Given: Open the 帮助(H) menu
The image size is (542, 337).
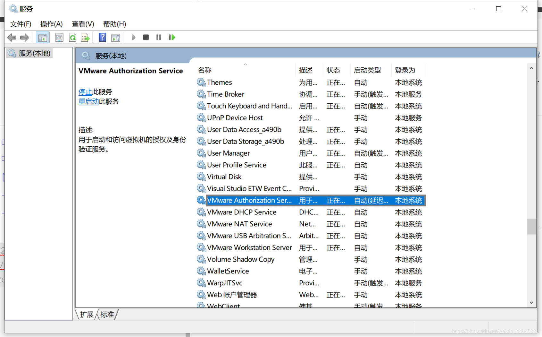Looking at the screenshot, I should point(114,24).
